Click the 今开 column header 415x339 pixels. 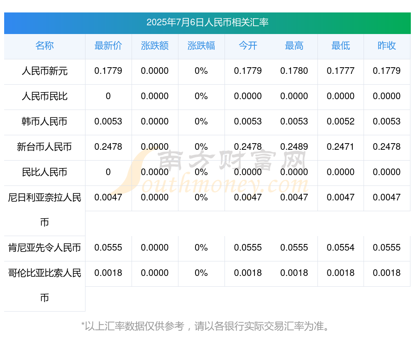248,46
